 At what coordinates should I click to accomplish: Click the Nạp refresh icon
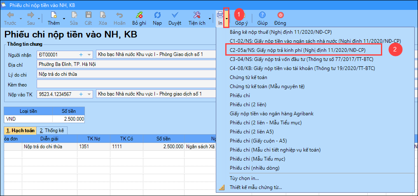pyautogui.click(x=157, y=15)
